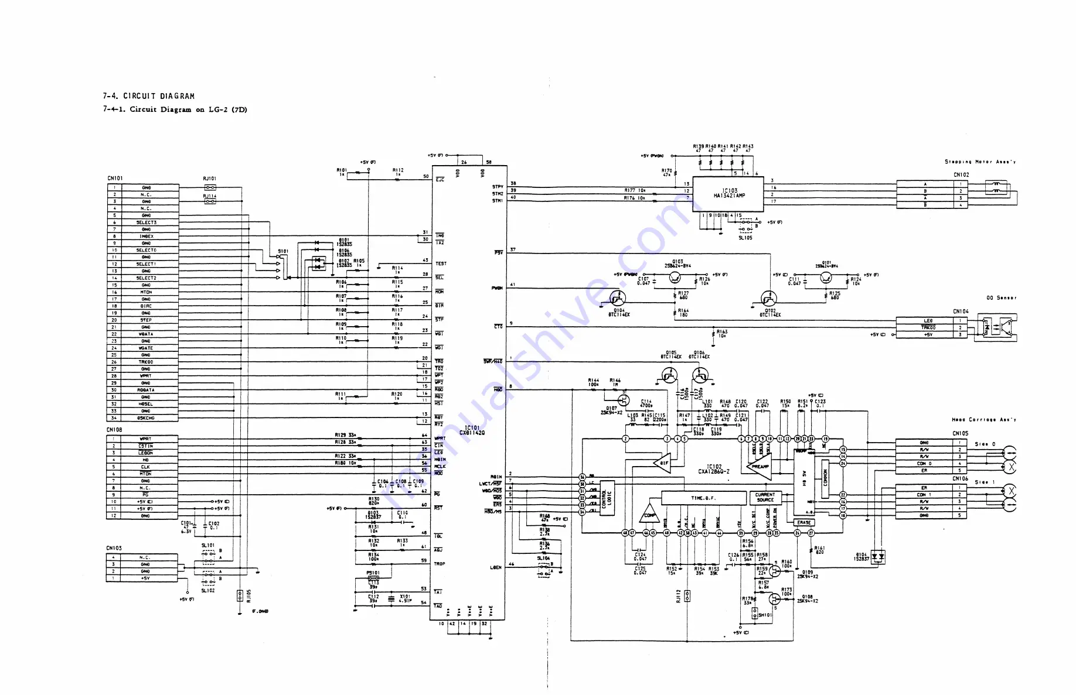The height and width of the screenshot is (695, 1076).
Task: Click the 'Side 1' label
Action: point(985,482)
